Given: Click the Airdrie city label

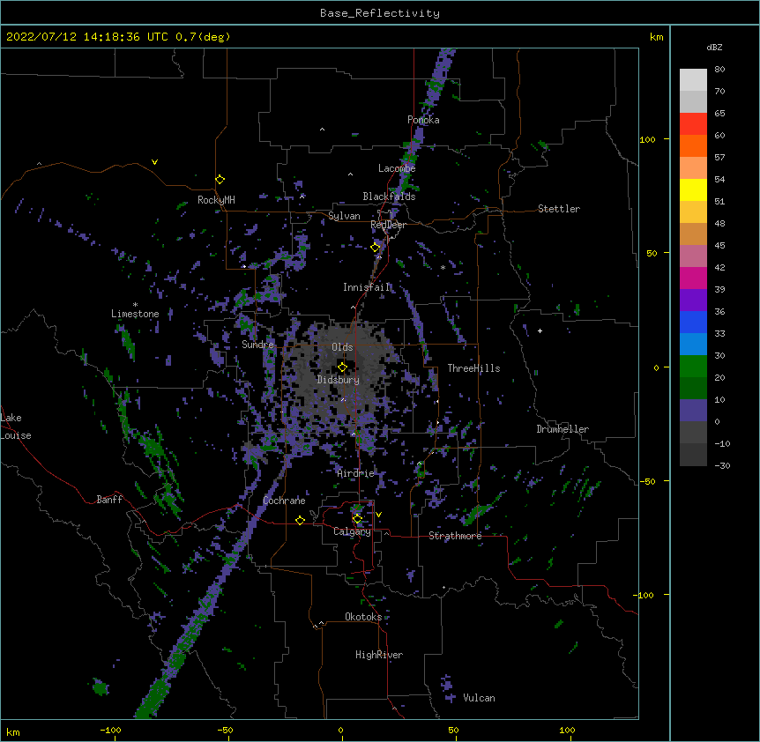Looking at the screenshot, I should [356, 473].
